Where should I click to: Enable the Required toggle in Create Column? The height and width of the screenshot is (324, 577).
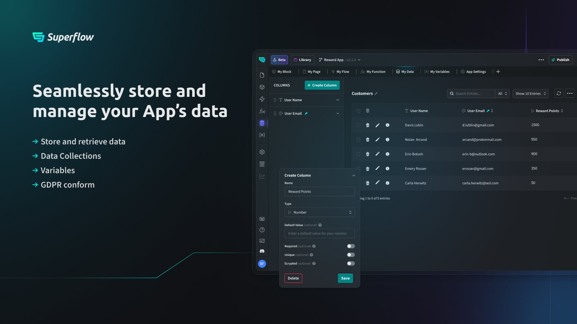tap(350, 246)
